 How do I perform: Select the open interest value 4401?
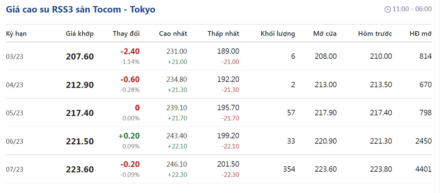(423, 169)
